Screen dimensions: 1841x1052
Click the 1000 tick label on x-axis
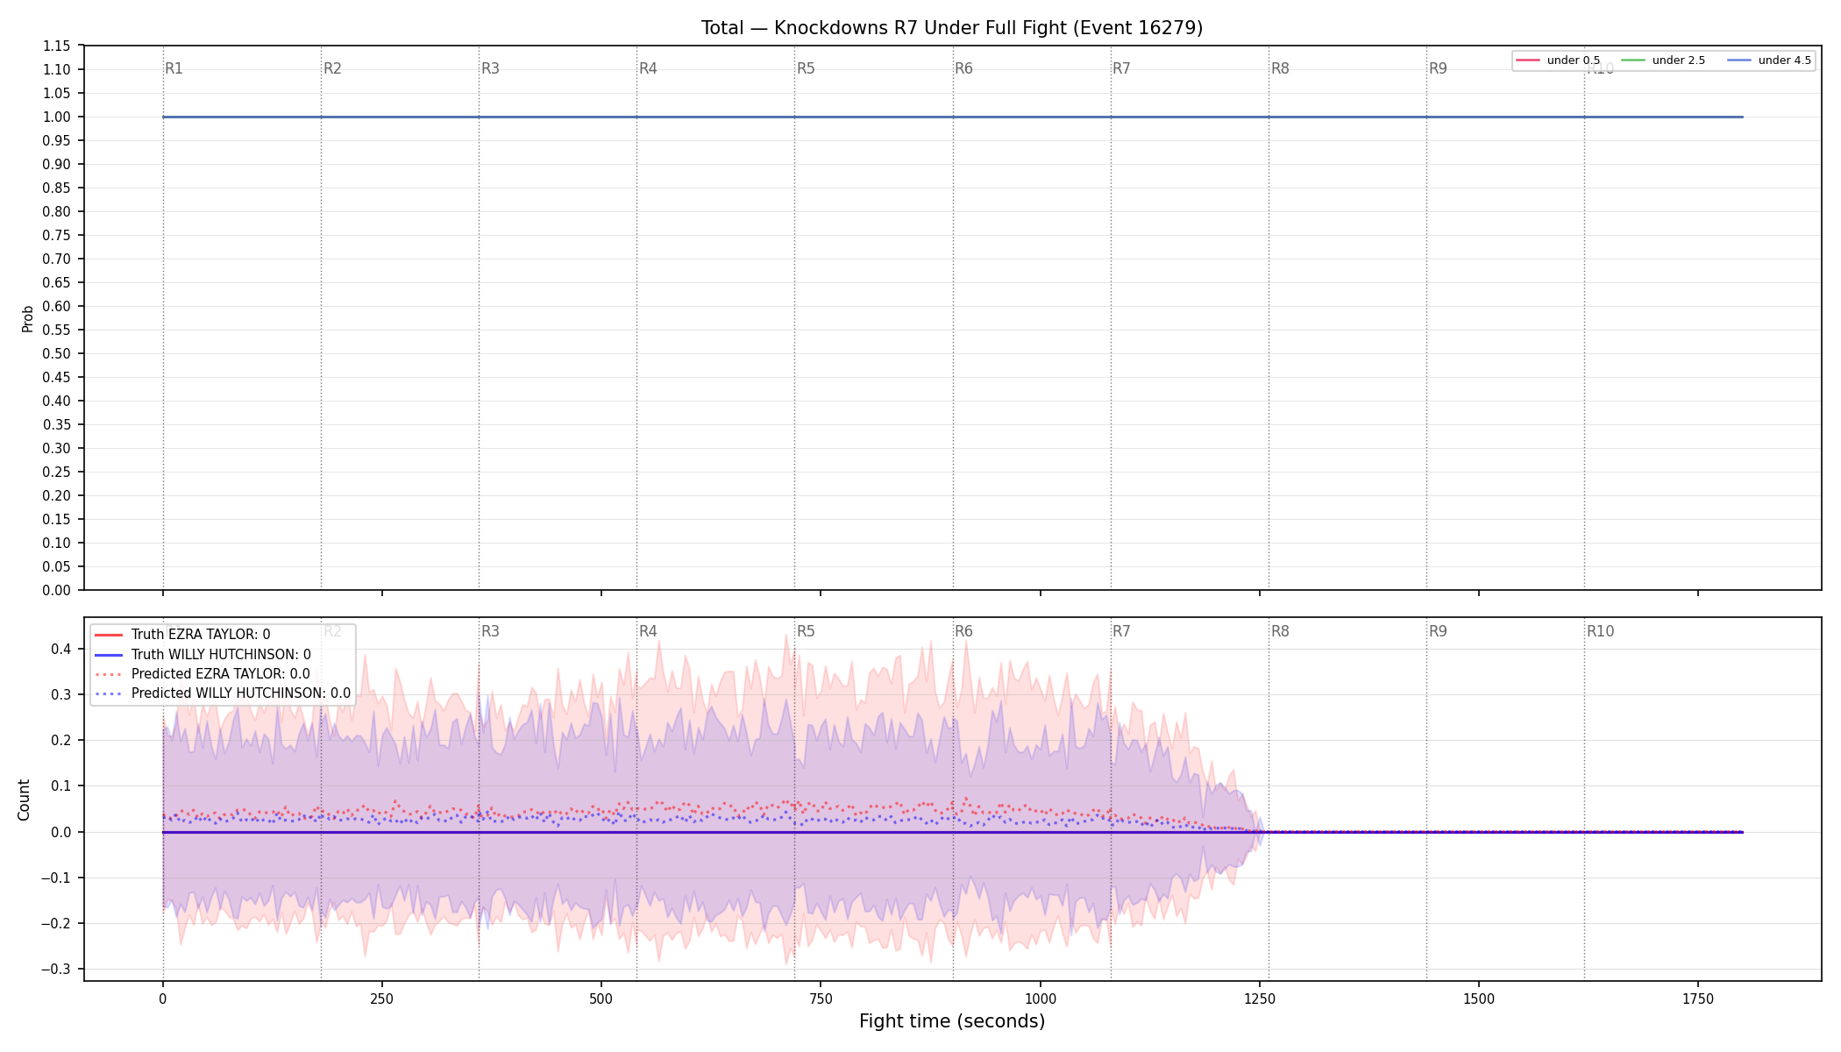[1041, 999]
